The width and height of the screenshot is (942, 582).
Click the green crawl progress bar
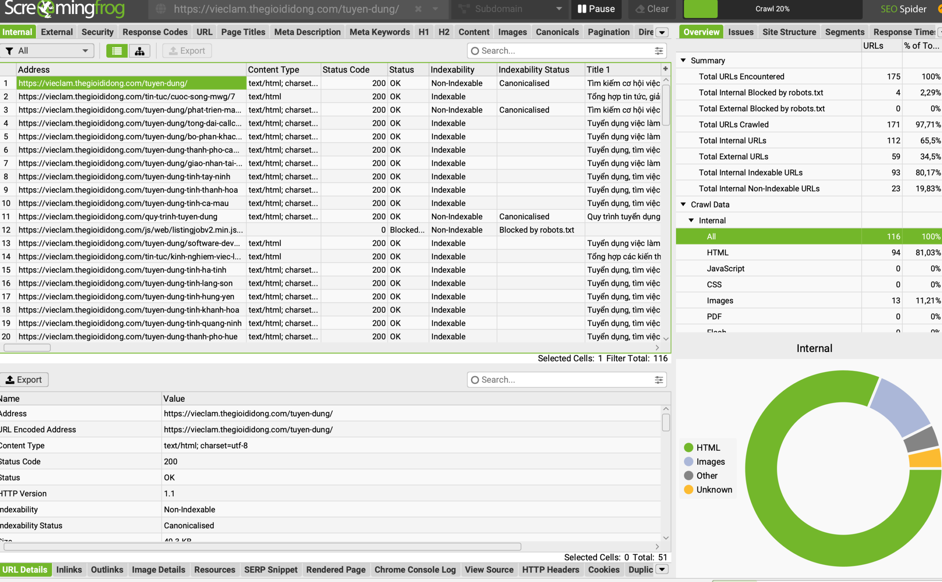[x=700, y=9]
